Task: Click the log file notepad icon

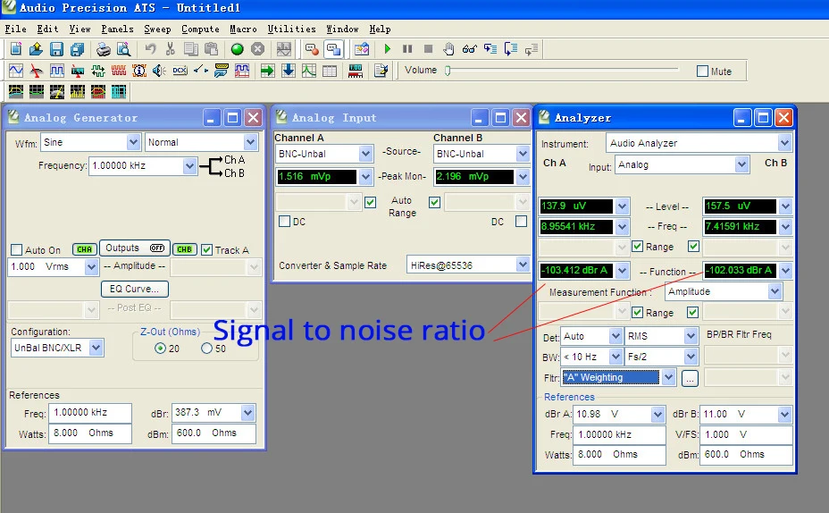Action: click(x=381, y=71)
